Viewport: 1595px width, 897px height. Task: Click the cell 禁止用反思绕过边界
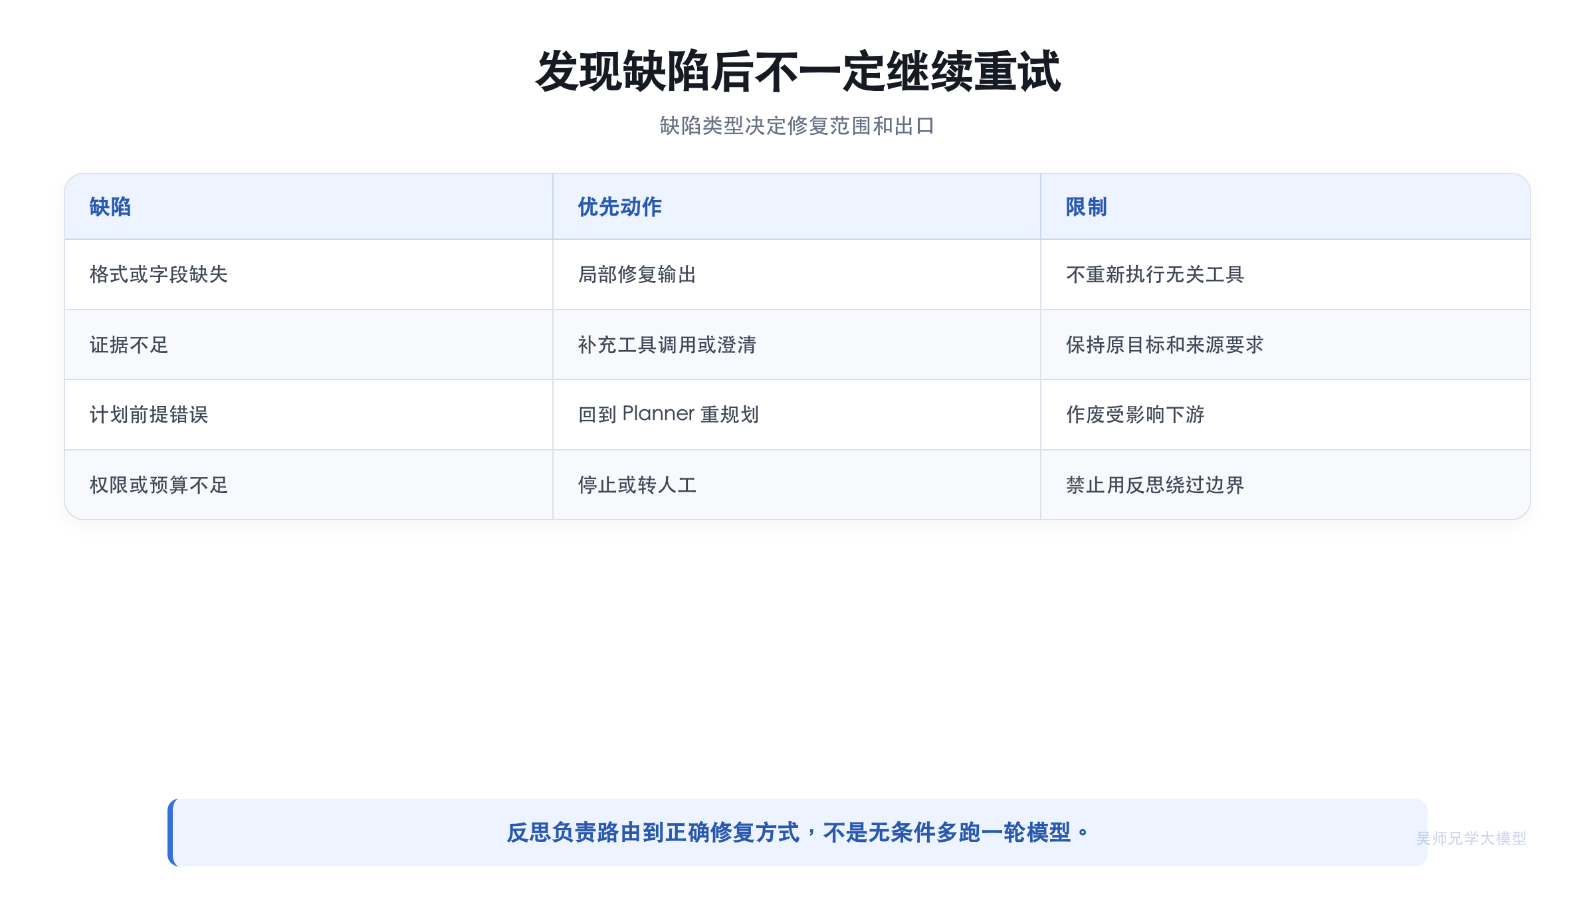1285,485
